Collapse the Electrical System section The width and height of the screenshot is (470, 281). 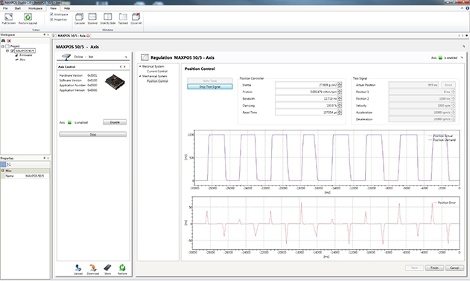(140, 66)
